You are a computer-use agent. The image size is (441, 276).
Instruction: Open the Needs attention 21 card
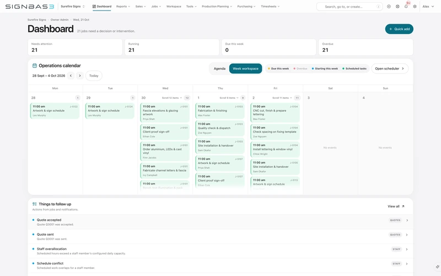[75, 47]
